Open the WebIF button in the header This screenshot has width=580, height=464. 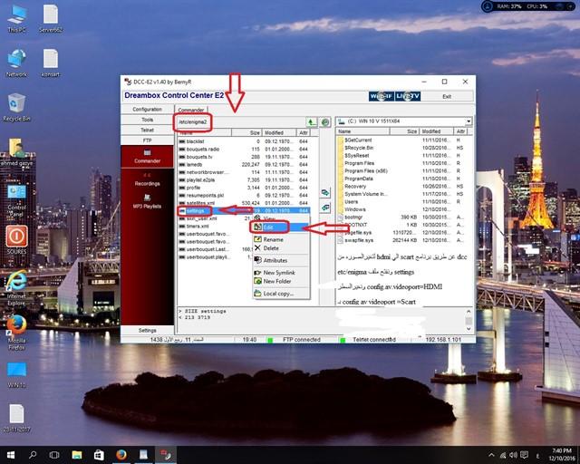coord(382,97)
